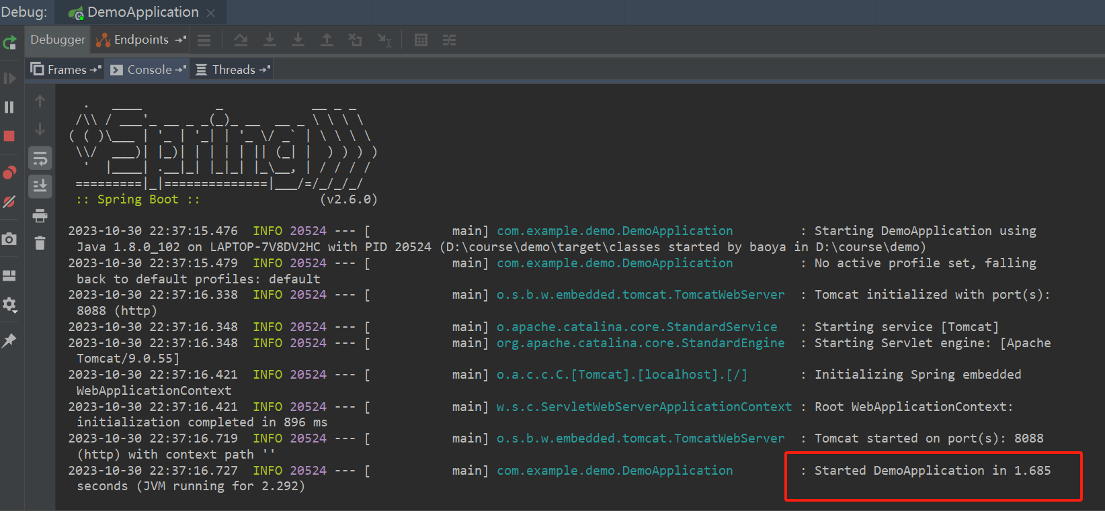The width and height of the screenshot is (1105, 511).
Task: Click "8088 (http)" console line
Action: point(116,311)
